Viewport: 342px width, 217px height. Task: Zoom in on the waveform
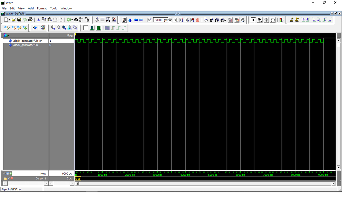[53, 28]
